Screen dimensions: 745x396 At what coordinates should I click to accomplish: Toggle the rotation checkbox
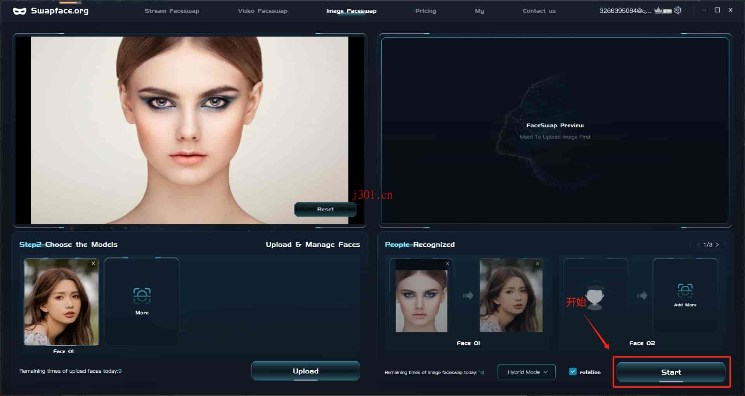pyautogui.click(x=573, y=372)
